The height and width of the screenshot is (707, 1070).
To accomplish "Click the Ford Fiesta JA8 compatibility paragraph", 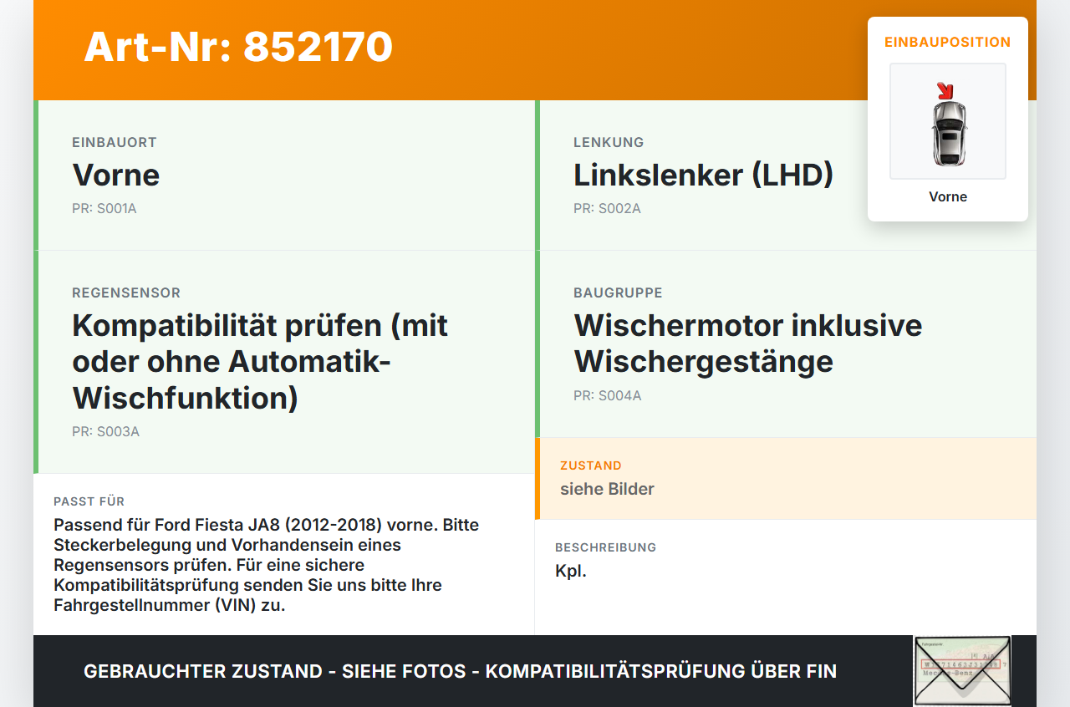I will click(x=266, y=565).
